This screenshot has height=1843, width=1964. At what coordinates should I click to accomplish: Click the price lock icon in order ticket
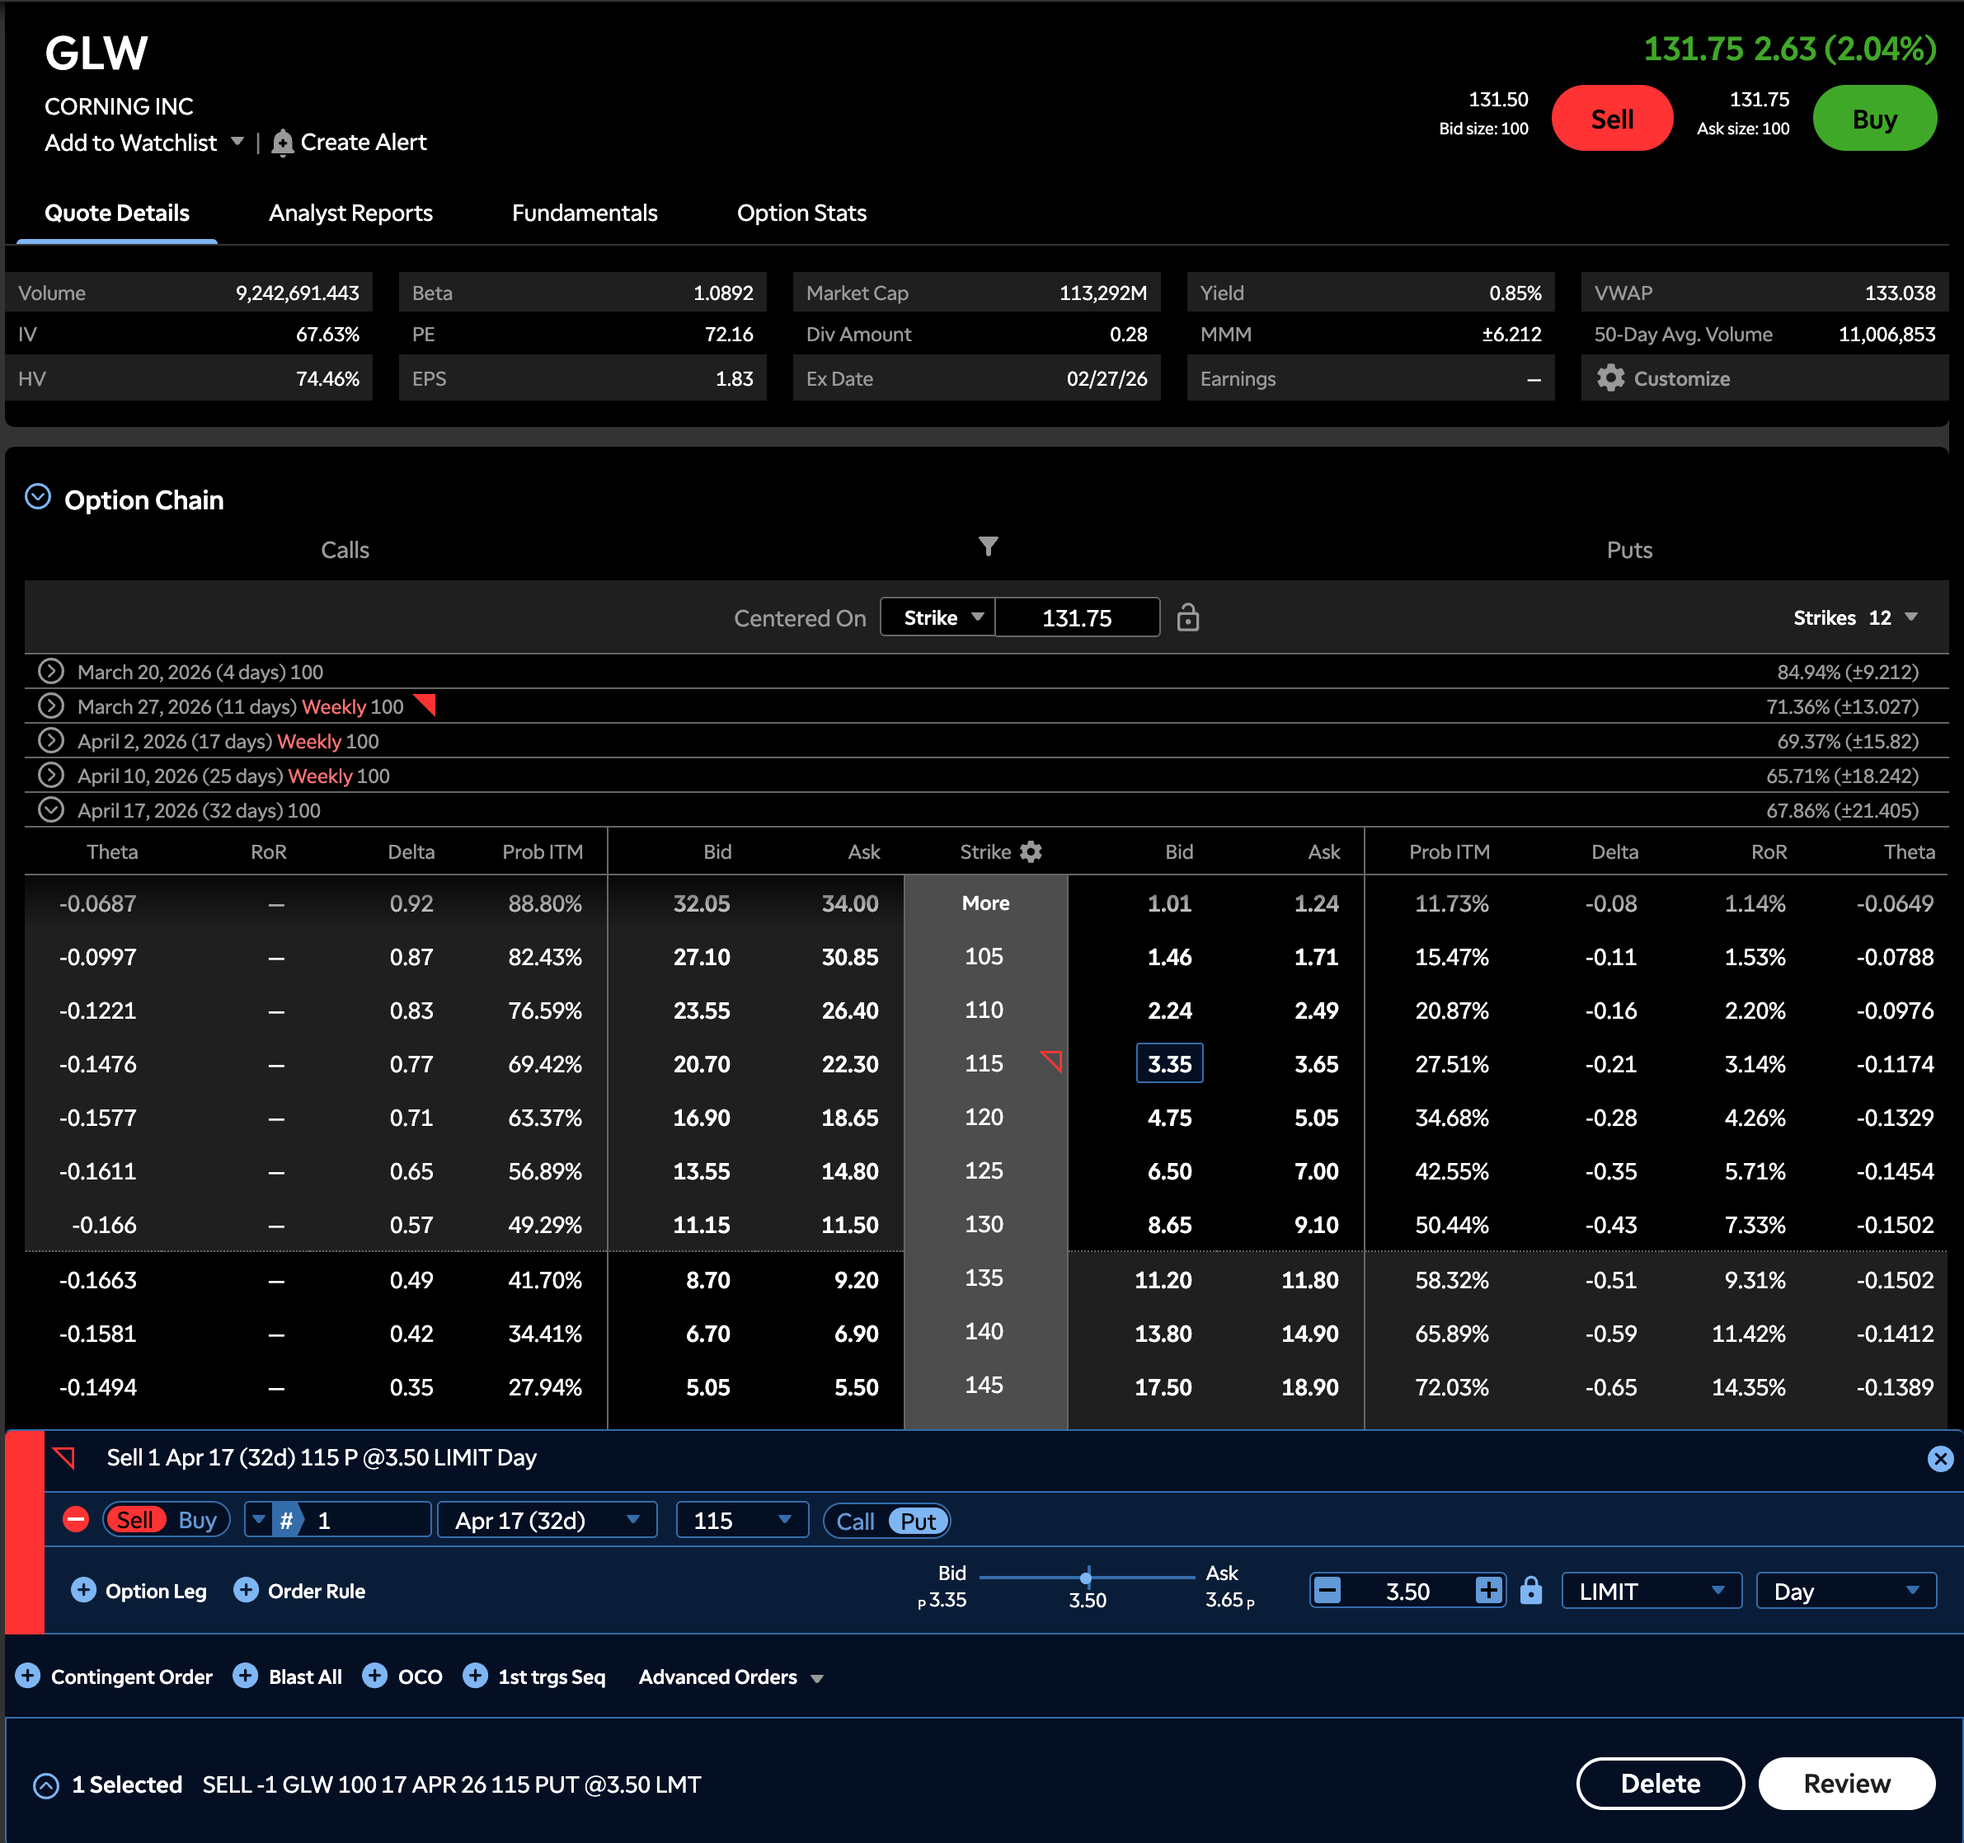click(x=1530, y=1591)
